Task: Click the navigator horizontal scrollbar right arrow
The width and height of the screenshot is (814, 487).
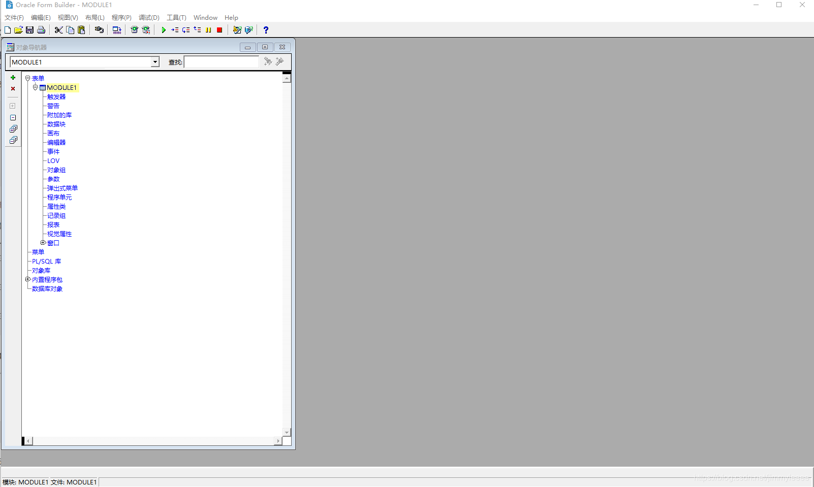Action: click(x=277, y=441)
